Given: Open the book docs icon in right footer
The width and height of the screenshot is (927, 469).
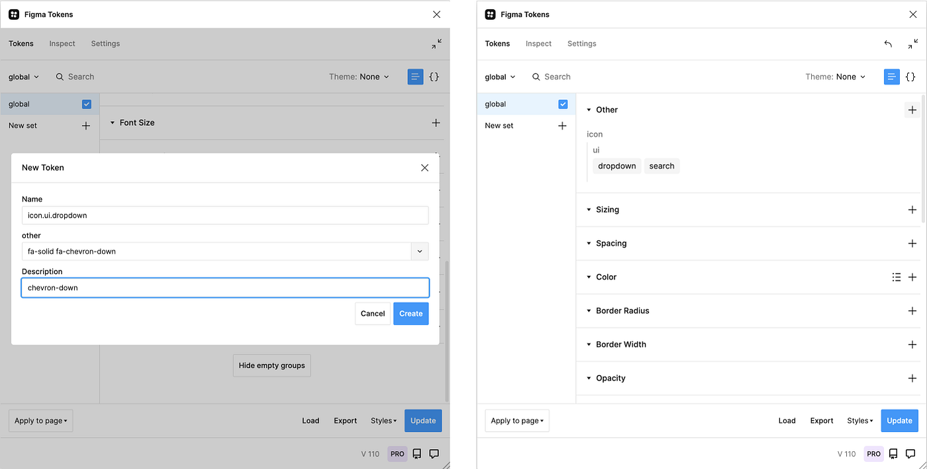Looking at the screenshot, I should [x=893, y=454].
